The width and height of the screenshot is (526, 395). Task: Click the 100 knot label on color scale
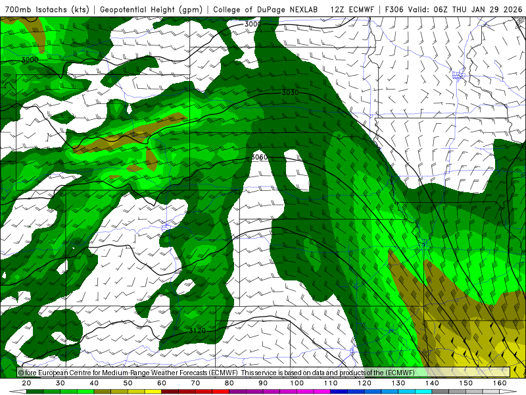(297, 383)
